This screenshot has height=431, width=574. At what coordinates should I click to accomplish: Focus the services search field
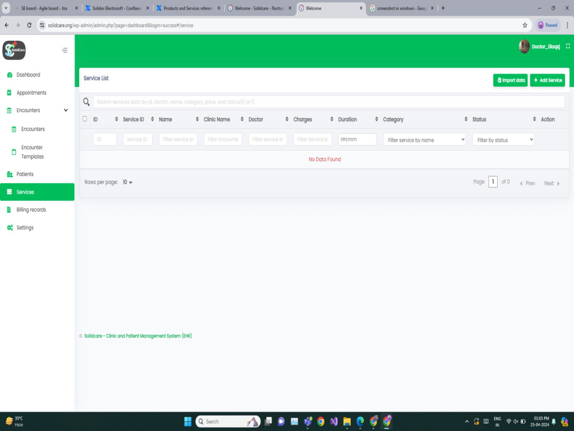click(328, 102)
